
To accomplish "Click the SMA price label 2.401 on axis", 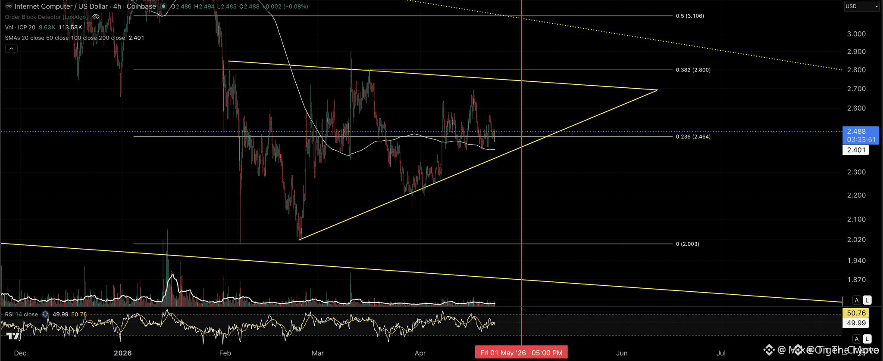I will click(x=856, y=150).
